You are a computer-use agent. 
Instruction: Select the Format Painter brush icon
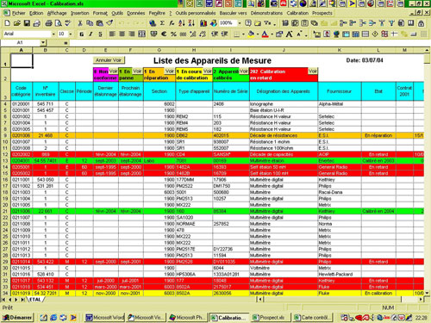[x=109, y=23]
